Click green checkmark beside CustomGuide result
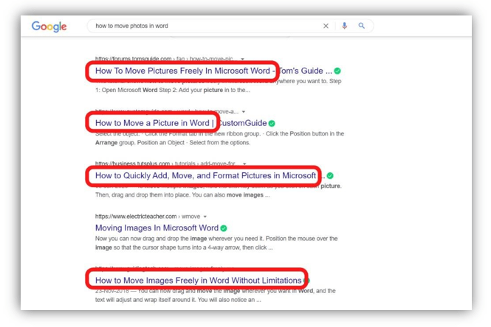The width and height of the screenshot is (491, 327). click(x=272, y=124)
